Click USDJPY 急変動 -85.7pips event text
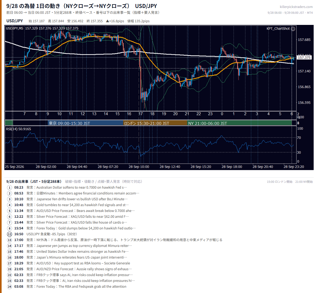Viewport: 318px width, 293px height. (x=52, y=234)
